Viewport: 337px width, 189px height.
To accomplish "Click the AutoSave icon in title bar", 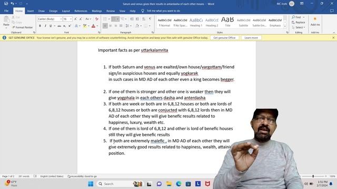I will pos(6,4).
